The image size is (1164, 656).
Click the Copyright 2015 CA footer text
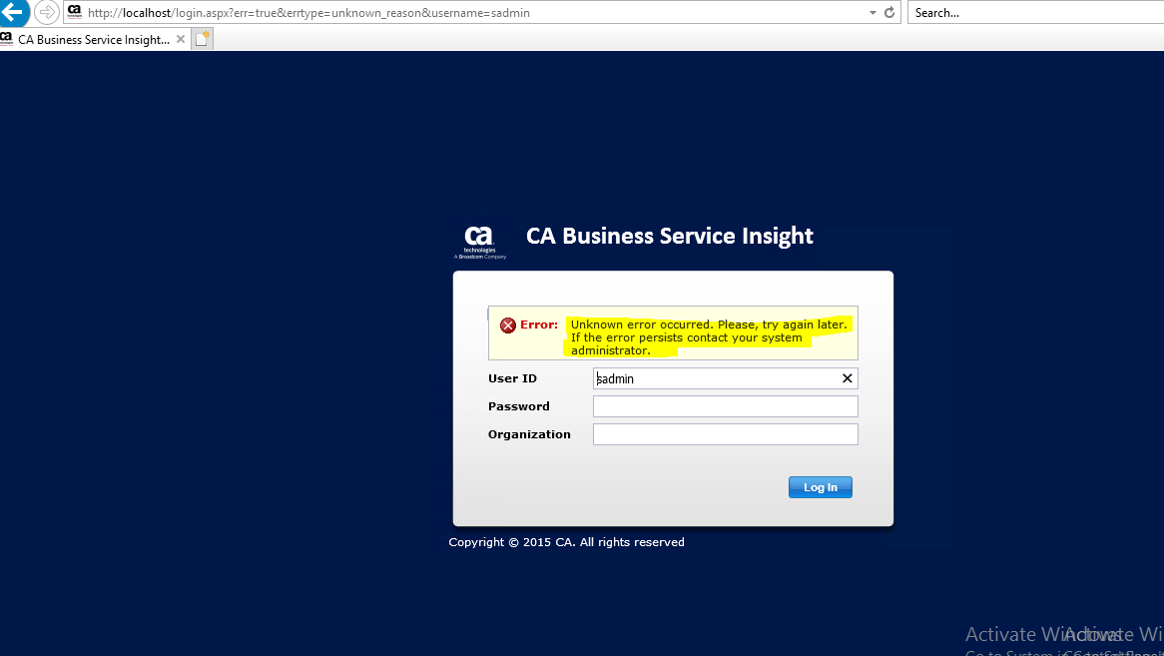click(x=566, y=542)
